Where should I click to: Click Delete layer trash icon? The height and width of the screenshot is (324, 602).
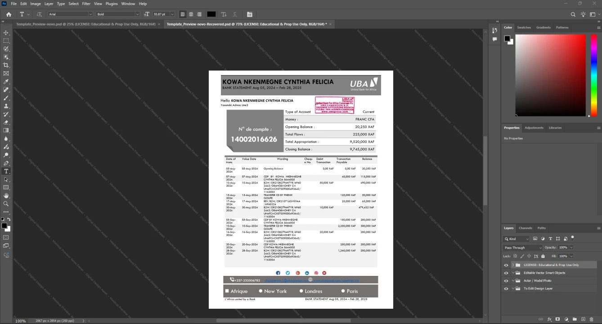tap(591, 319)
